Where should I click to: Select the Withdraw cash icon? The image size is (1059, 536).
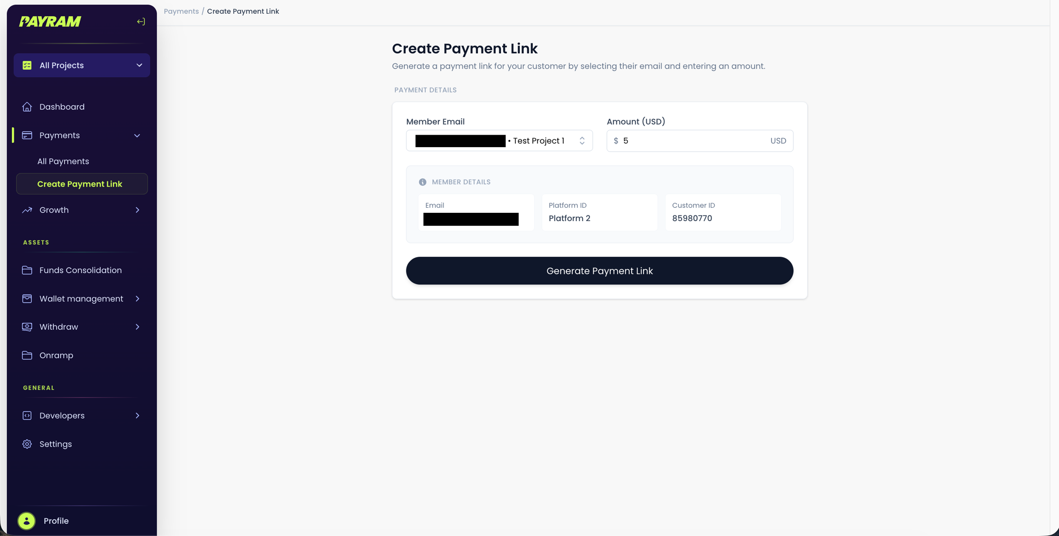pos(27,326)
